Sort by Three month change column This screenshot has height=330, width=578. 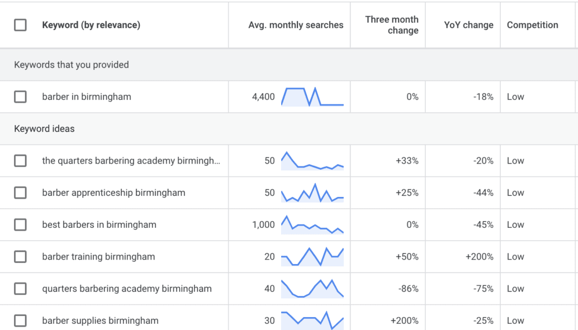(392, 25)
